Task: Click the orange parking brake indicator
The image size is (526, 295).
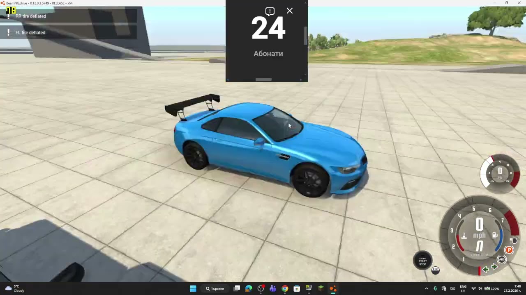Action: click(x=509, y=250)
